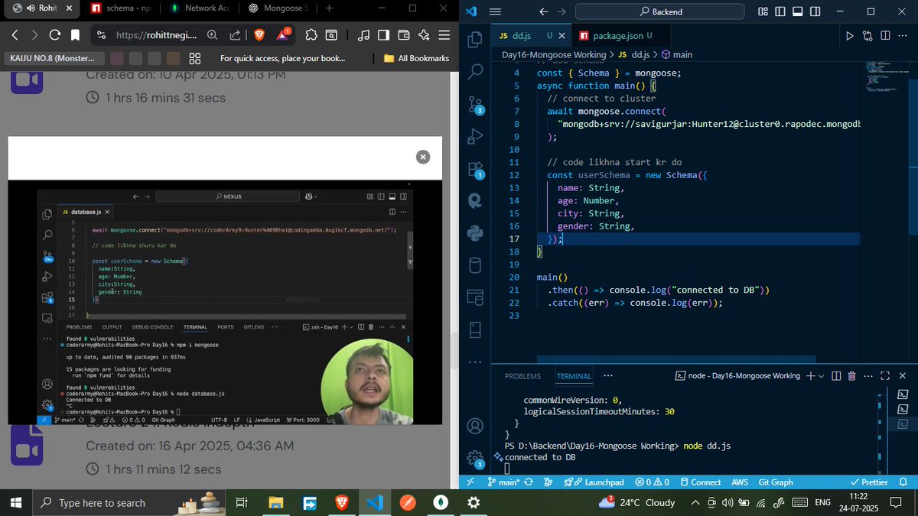Open the editor More Actions ellipsis
Screen dimensions: 918x516
coord(903,36)
